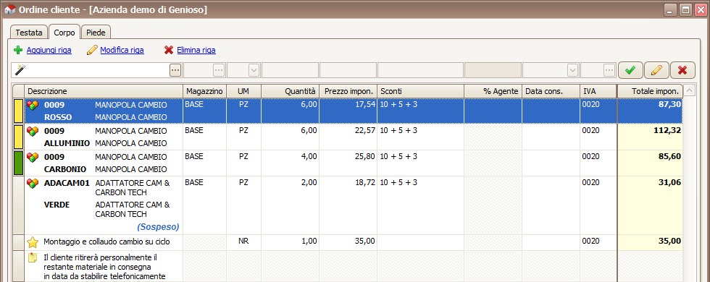The image size is (710, 282).
Task: Click the Descrizione column header
Action: point(104,91)
